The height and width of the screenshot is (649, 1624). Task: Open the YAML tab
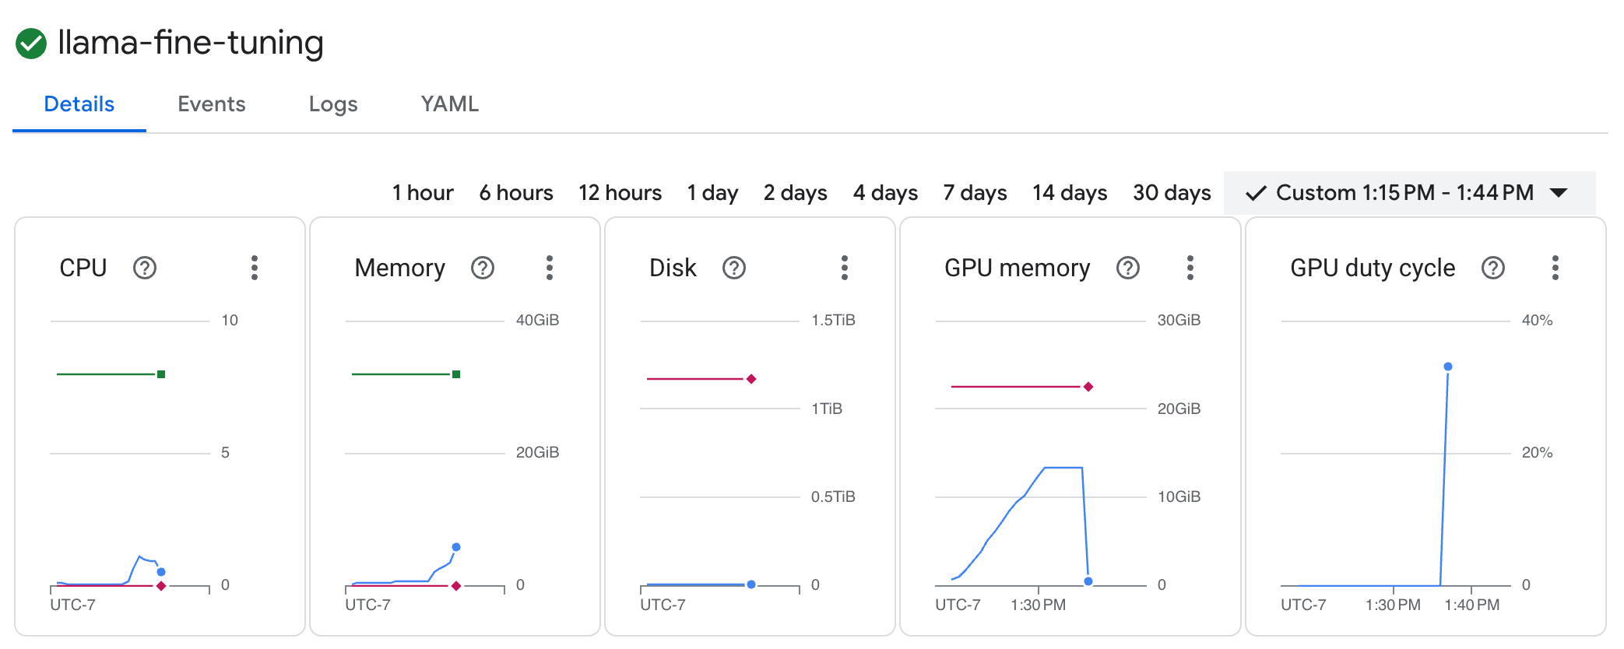[x=449, y=104]
